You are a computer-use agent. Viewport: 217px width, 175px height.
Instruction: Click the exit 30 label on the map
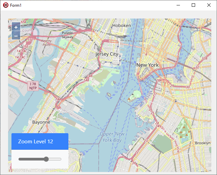coord(188,87)
